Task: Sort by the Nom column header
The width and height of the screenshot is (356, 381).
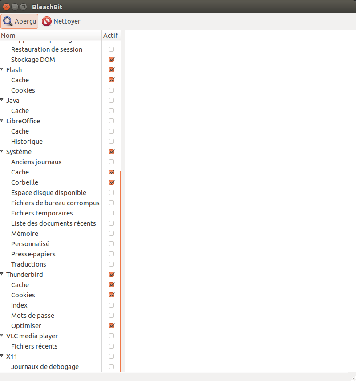Action: pos(51,36)
